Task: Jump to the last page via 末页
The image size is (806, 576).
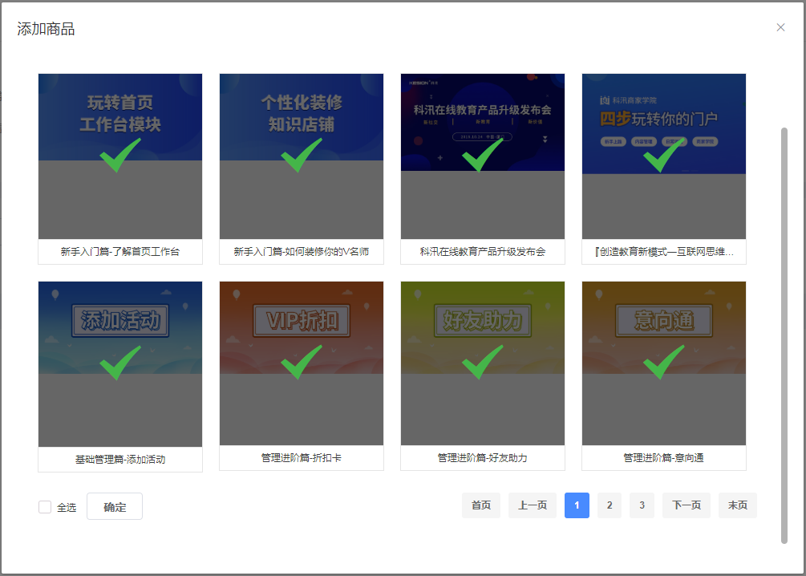Action: coord(736,505)
